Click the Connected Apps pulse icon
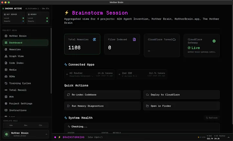233x141 pixels. pos(66,65)
